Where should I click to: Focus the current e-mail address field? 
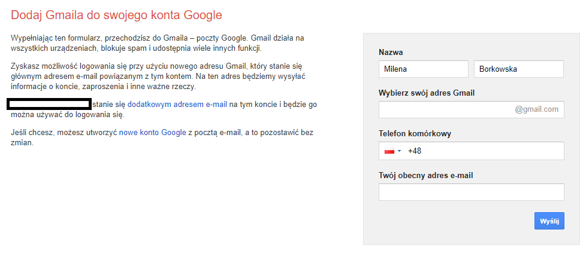pyautogui.click(x=471, y=192)
